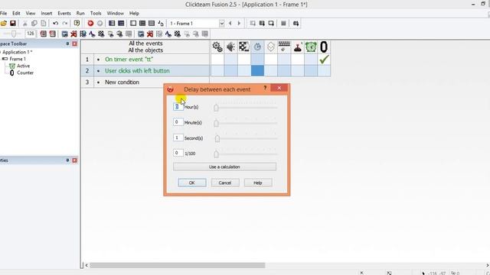
Task: Select the 'Counter' object in workspace tree
Action: point(25,73)
